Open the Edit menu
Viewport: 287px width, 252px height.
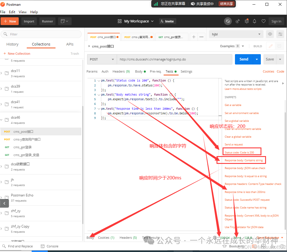pos(12,12)
